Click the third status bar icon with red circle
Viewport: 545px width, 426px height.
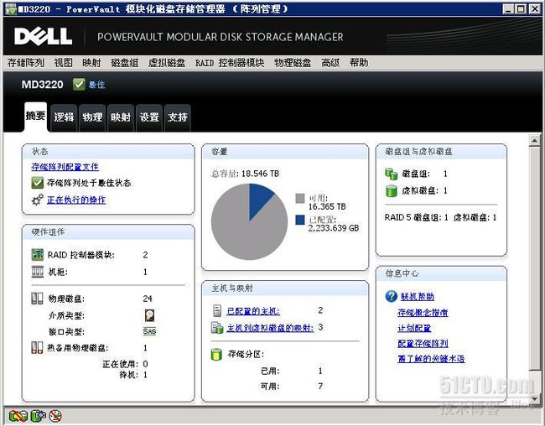[55, 416]
